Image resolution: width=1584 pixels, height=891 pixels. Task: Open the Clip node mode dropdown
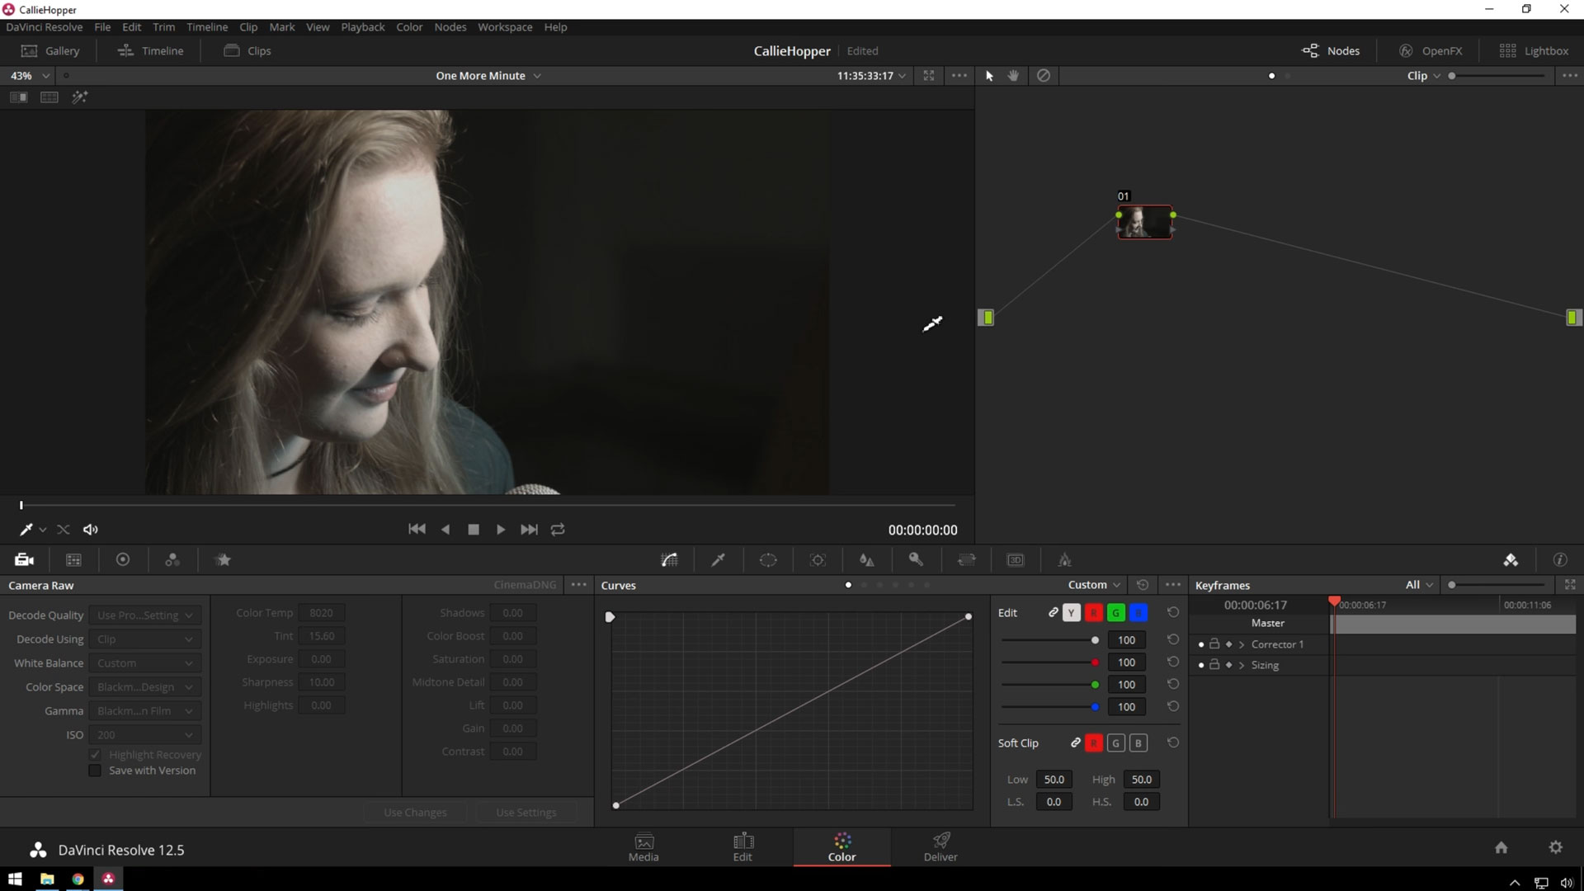[1424, 76]
